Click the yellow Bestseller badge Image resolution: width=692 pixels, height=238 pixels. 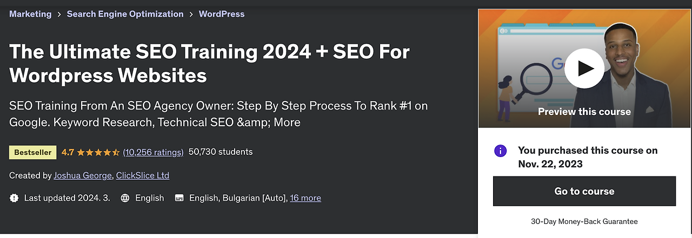pyautogui.click(x=33, y=152)
